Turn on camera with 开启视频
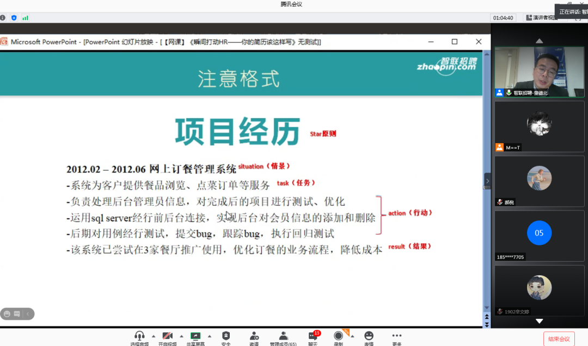The height and width of the screenshot is (346, 588). coord(168,336)
